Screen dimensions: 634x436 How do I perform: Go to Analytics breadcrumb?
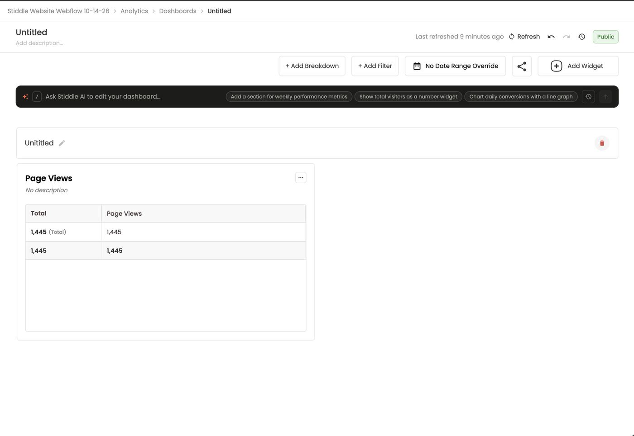[134, 11]
